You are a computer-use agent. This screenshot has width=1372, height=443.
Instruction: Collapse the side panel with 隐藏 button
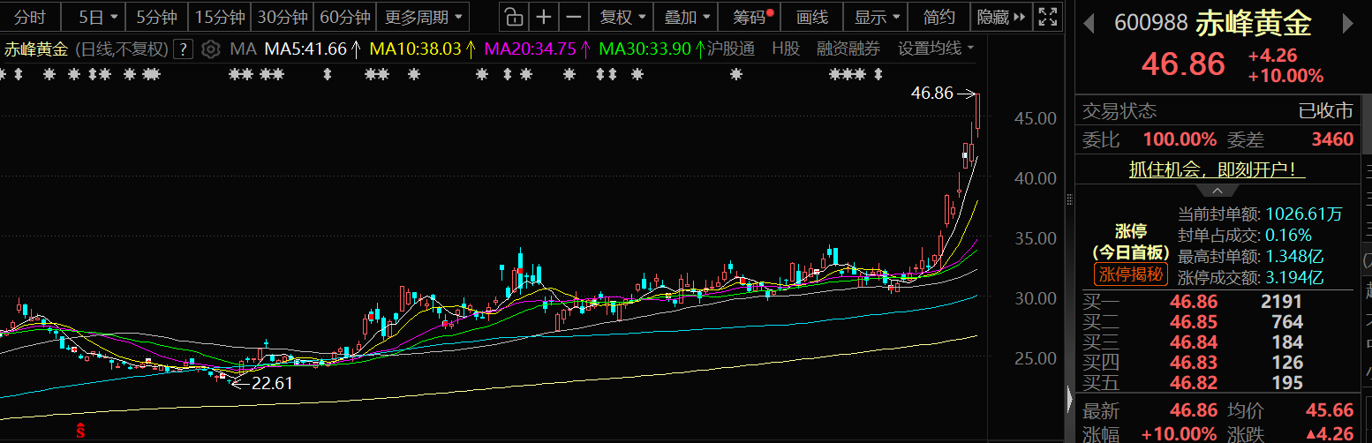[1000, 17]
